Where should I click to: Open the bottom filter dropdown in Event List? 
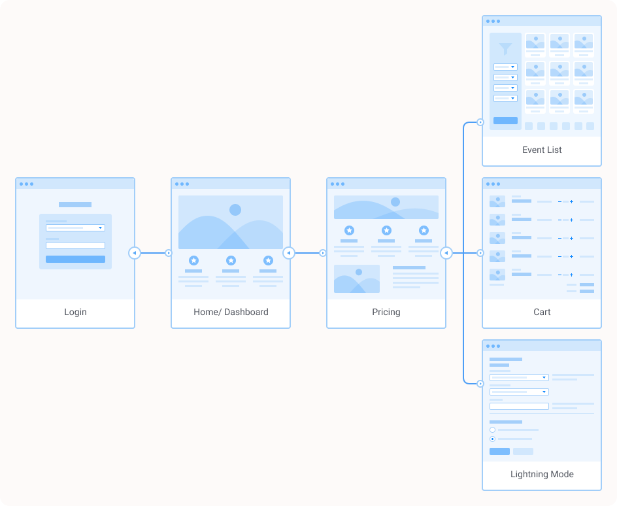pyautogui.click(x=505, y=98)
